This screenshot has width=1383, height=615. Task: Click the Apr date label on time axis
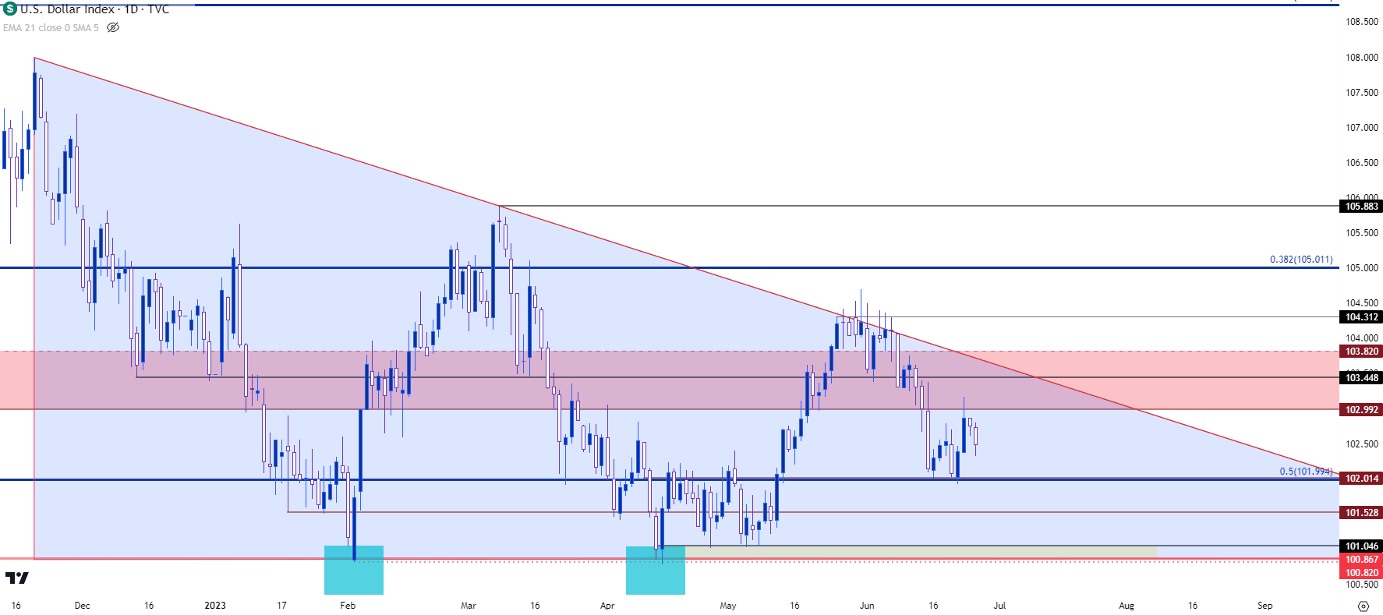[x=607, y=606]
